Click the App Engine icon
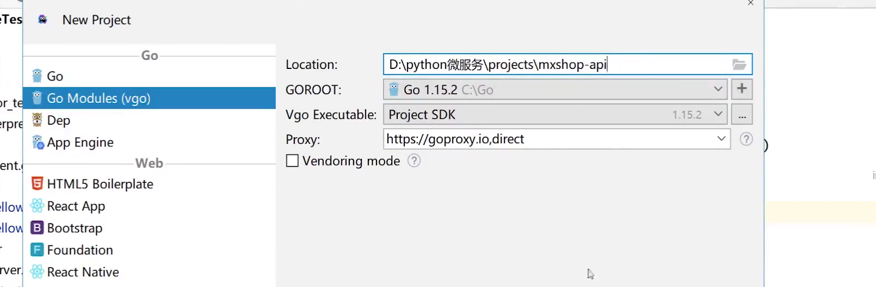The image size is (876, 287). tap(38, 142)
